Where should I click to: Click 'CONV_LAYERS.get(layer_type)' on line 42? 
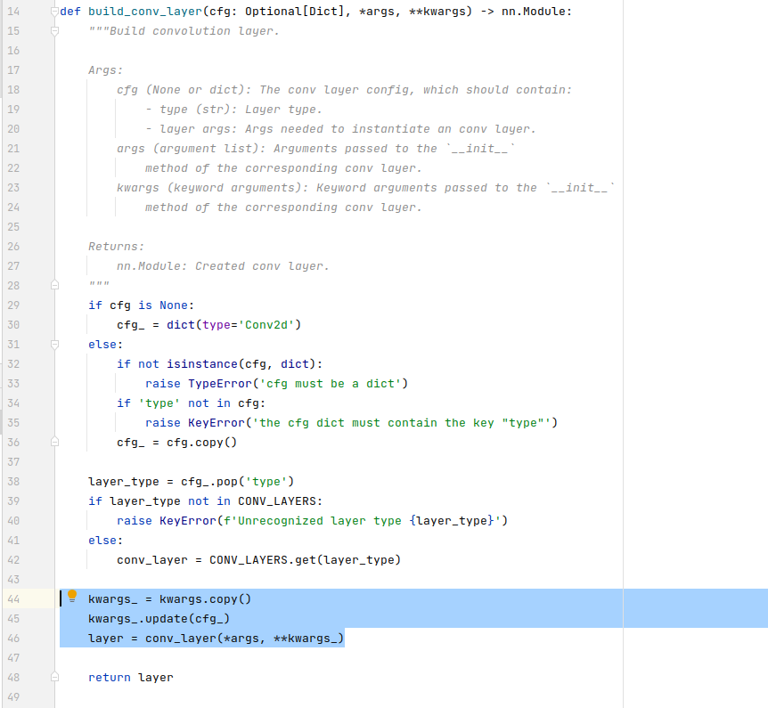click(x=305, y=559)
